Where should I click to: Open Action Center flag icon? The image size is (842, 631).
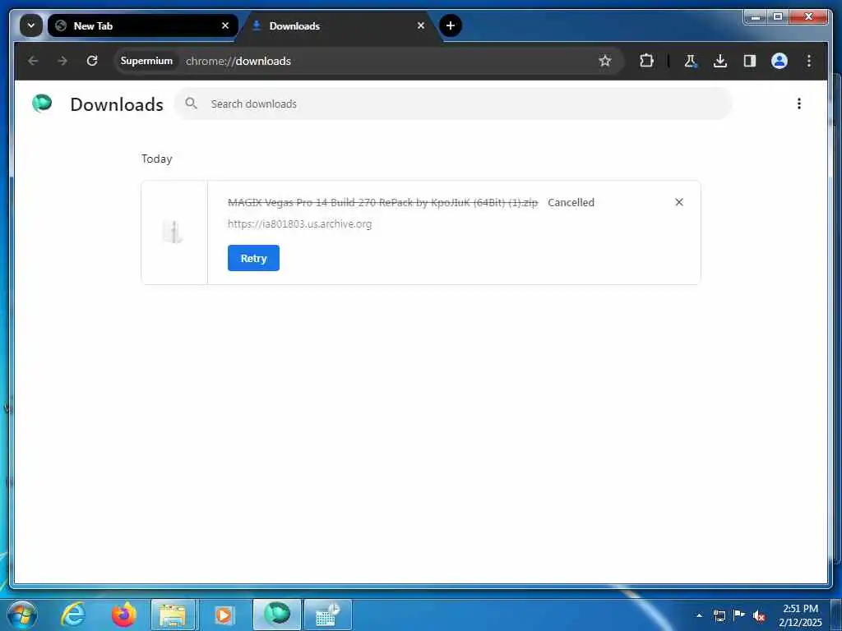739,615
